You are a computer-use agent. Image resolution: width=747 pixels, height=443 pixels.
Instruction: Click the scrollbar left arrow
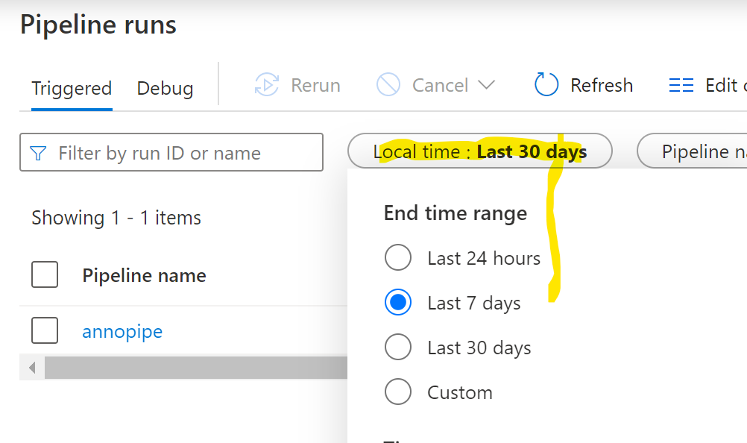pyautogui.click(x=32, y=367)
